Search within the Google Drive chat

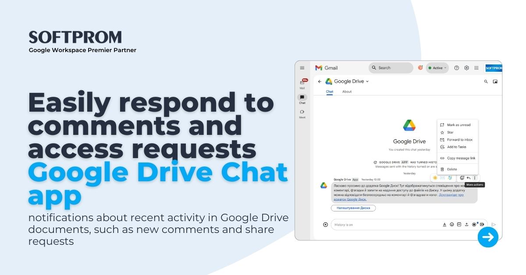point(486,81)
